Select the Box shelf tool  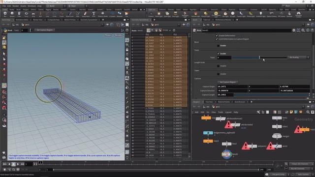5,14
